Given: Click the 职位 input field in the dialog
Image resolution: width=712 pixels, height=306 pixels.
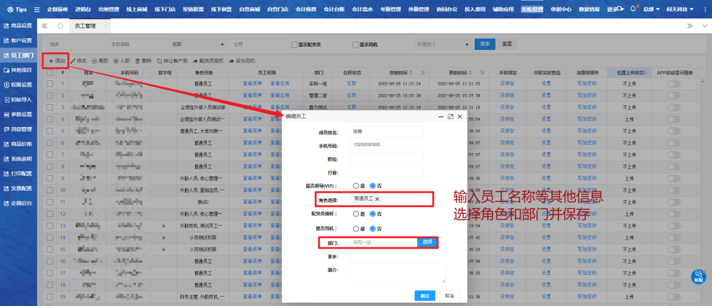Looking at the screenshot, I should tap(386, 158).
